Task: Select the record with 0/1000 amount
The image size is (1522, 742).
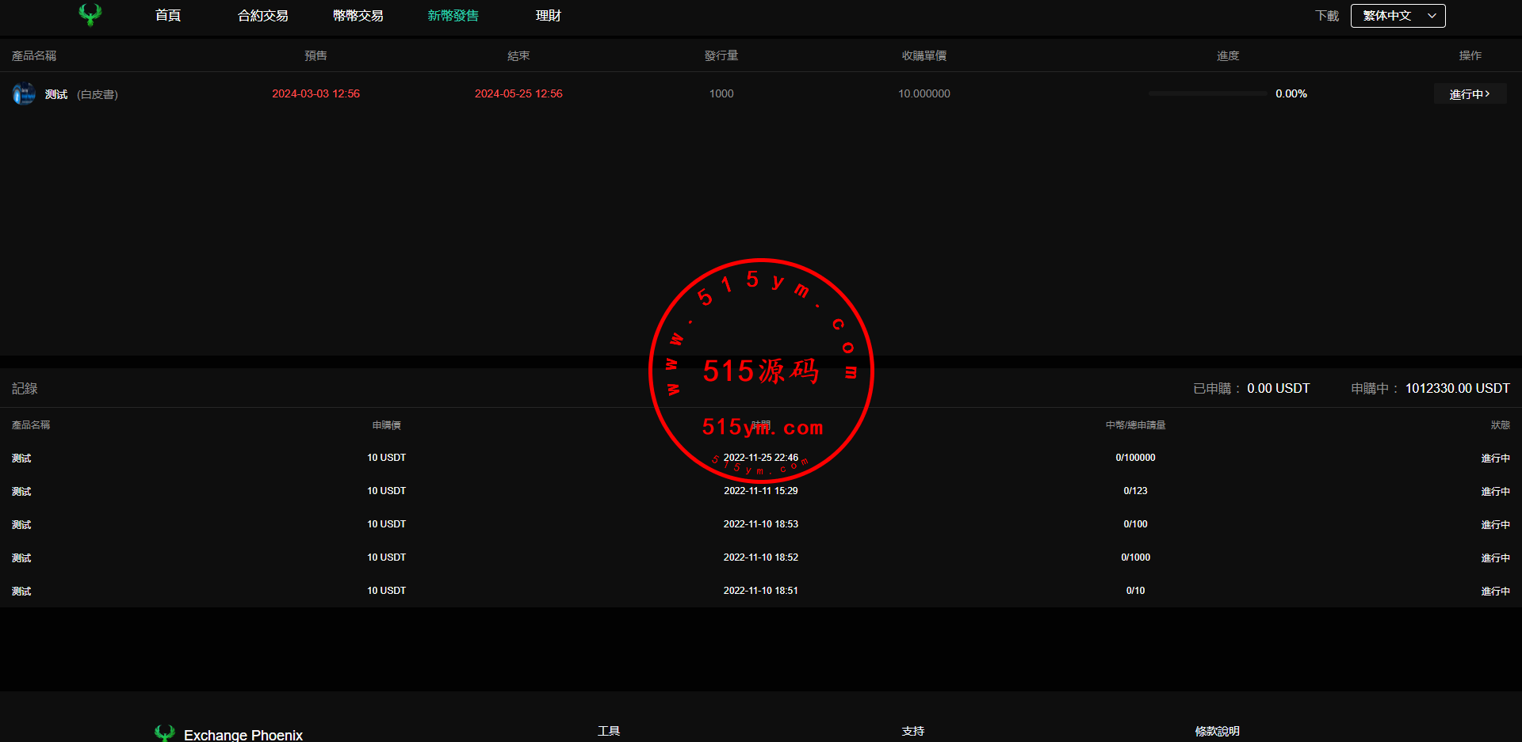Action: 1135,557
